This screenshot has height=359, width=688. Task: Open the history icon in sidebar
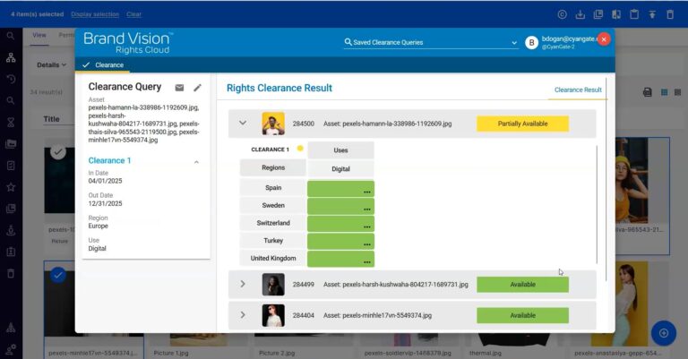11,79
